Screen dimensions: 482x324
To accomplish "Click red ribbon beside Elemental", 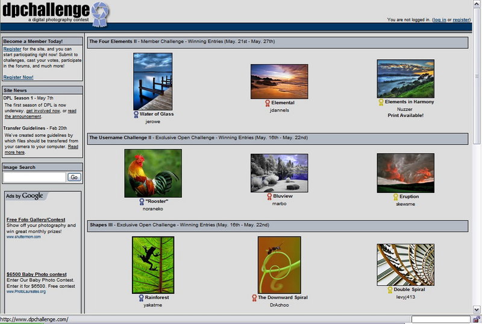I will coord(268,103).
